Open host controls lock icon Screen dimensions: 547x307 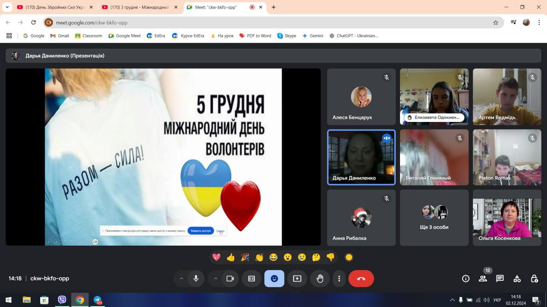coord(534,278)
